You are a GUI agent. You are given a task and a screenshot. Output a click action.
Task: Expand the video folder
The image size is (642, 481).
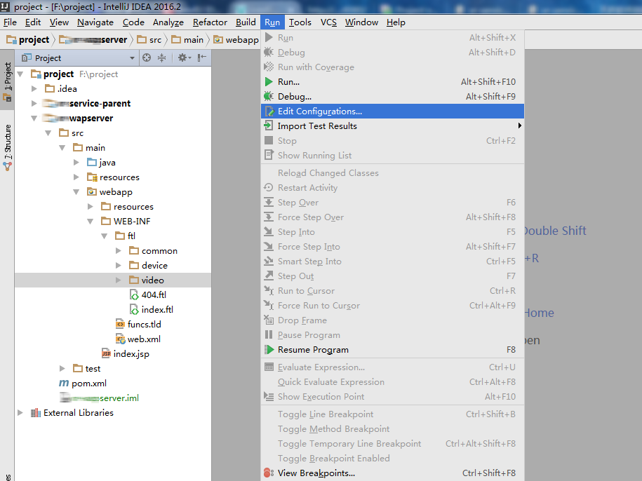(119, 280)
